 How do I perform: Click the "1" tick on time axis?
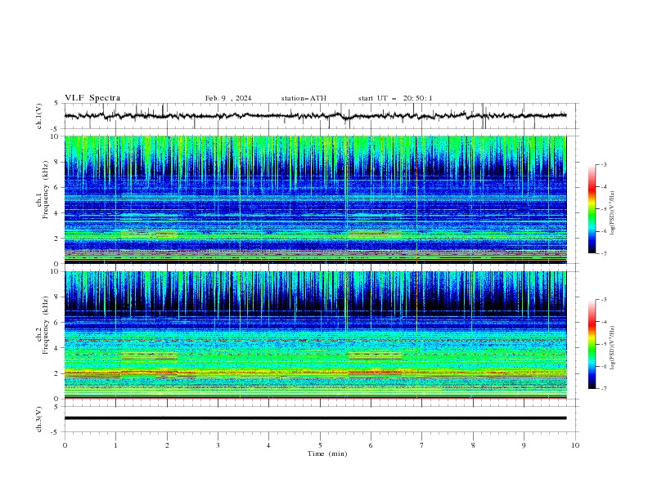point(115,445)
